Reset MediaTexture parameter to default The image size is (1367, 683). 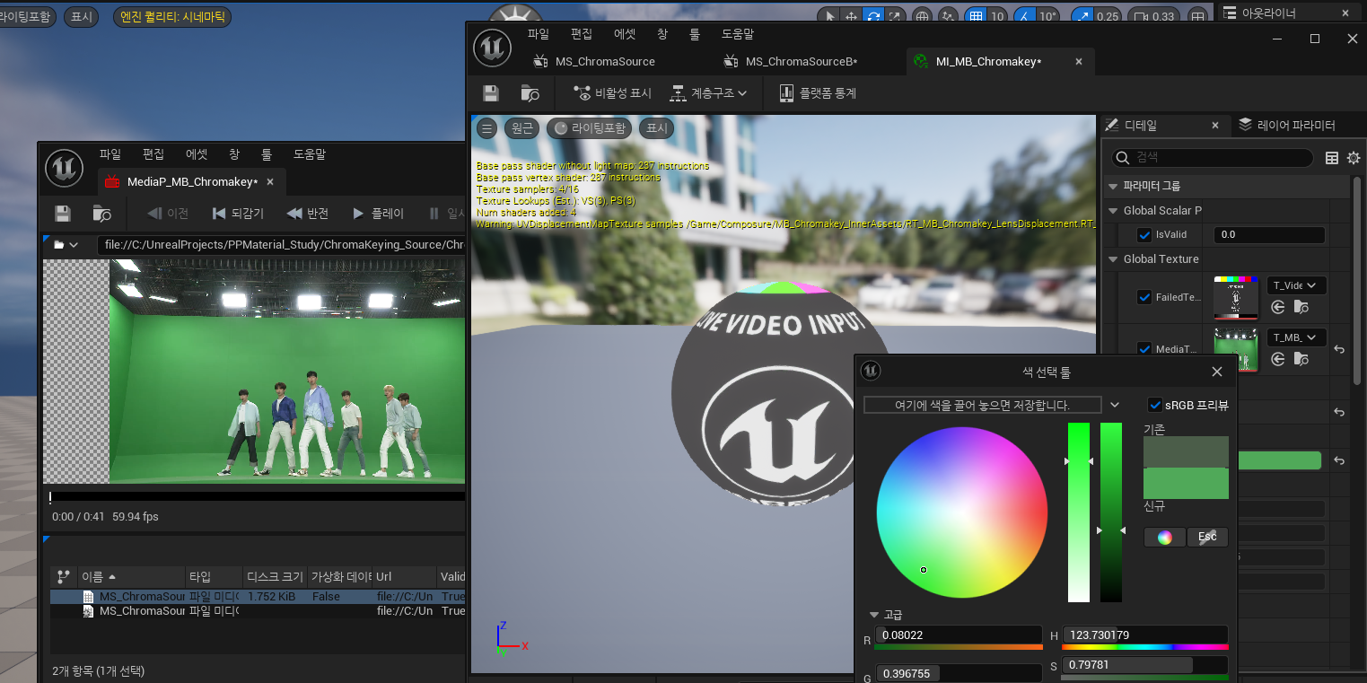[1339, 349]
